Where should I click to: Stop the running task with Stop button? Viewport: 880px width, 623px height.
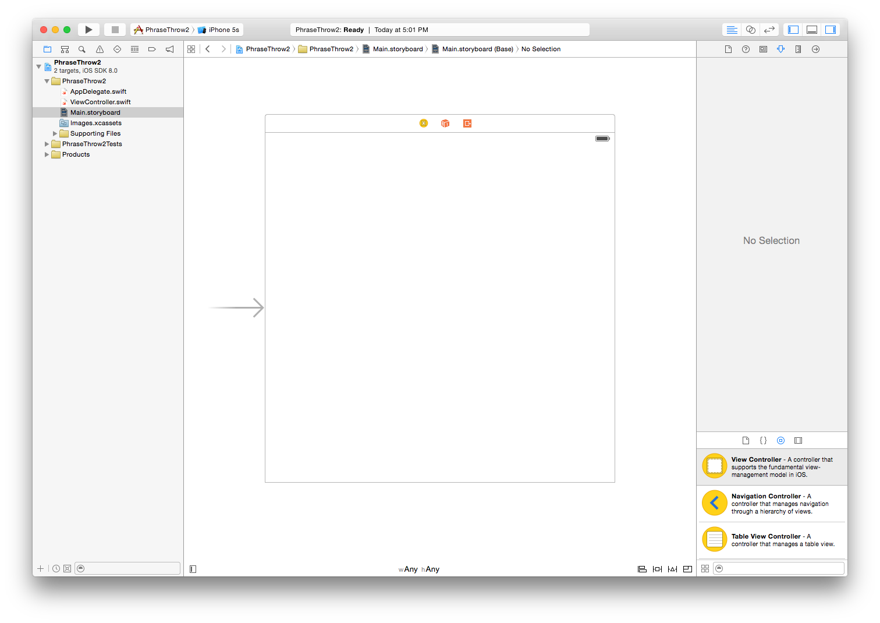[115, 30]
